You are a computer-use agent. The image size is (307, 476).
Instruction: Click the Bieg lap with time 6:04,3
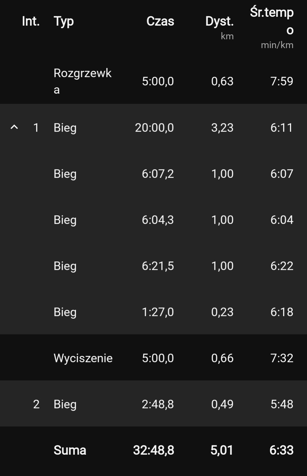(x=65, y=220)
